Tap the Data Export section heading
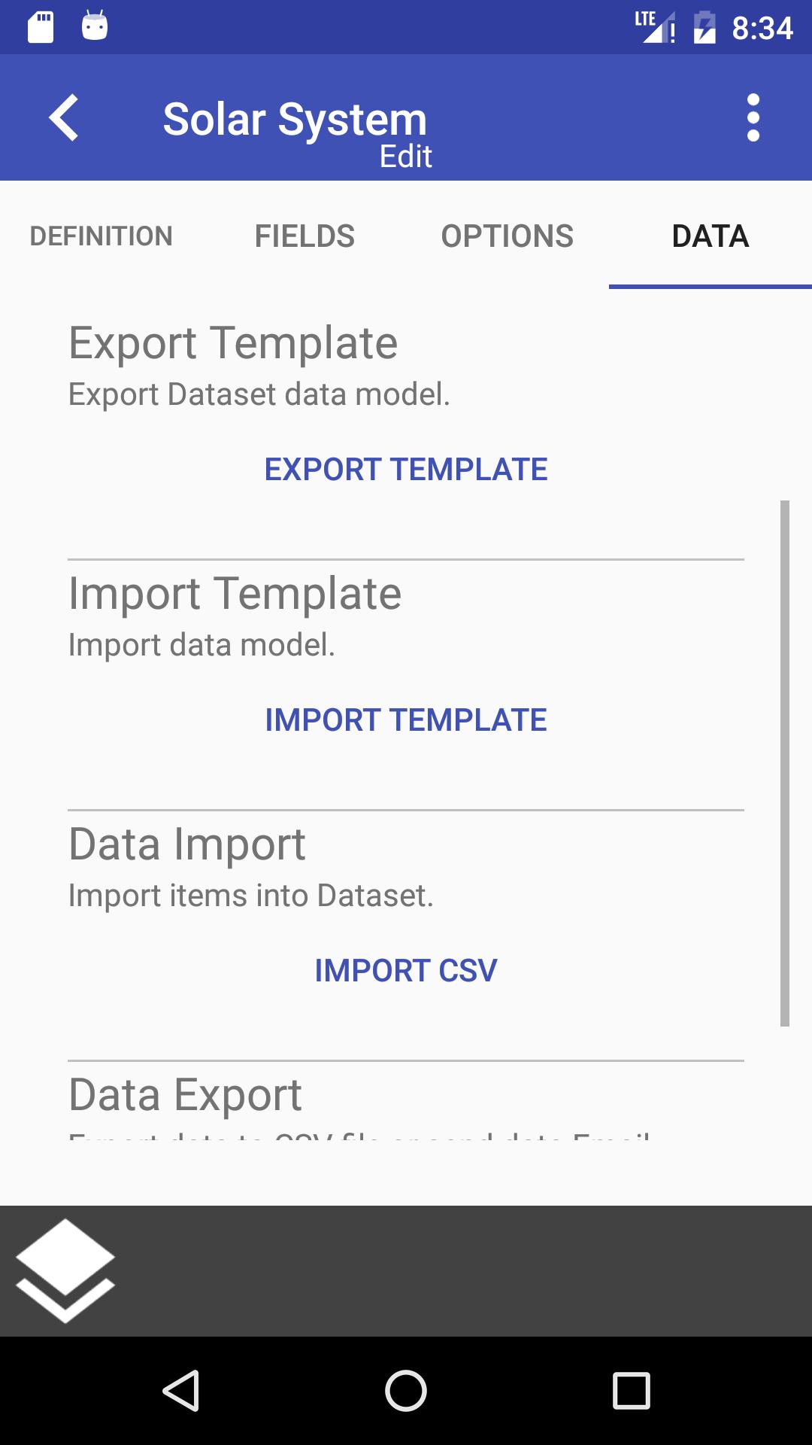 coord(185,1094)
